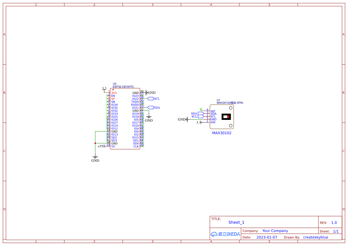The image size is (348, 246).
Task: Click the IO5 pin label
Action: click(x=136, y=120)
